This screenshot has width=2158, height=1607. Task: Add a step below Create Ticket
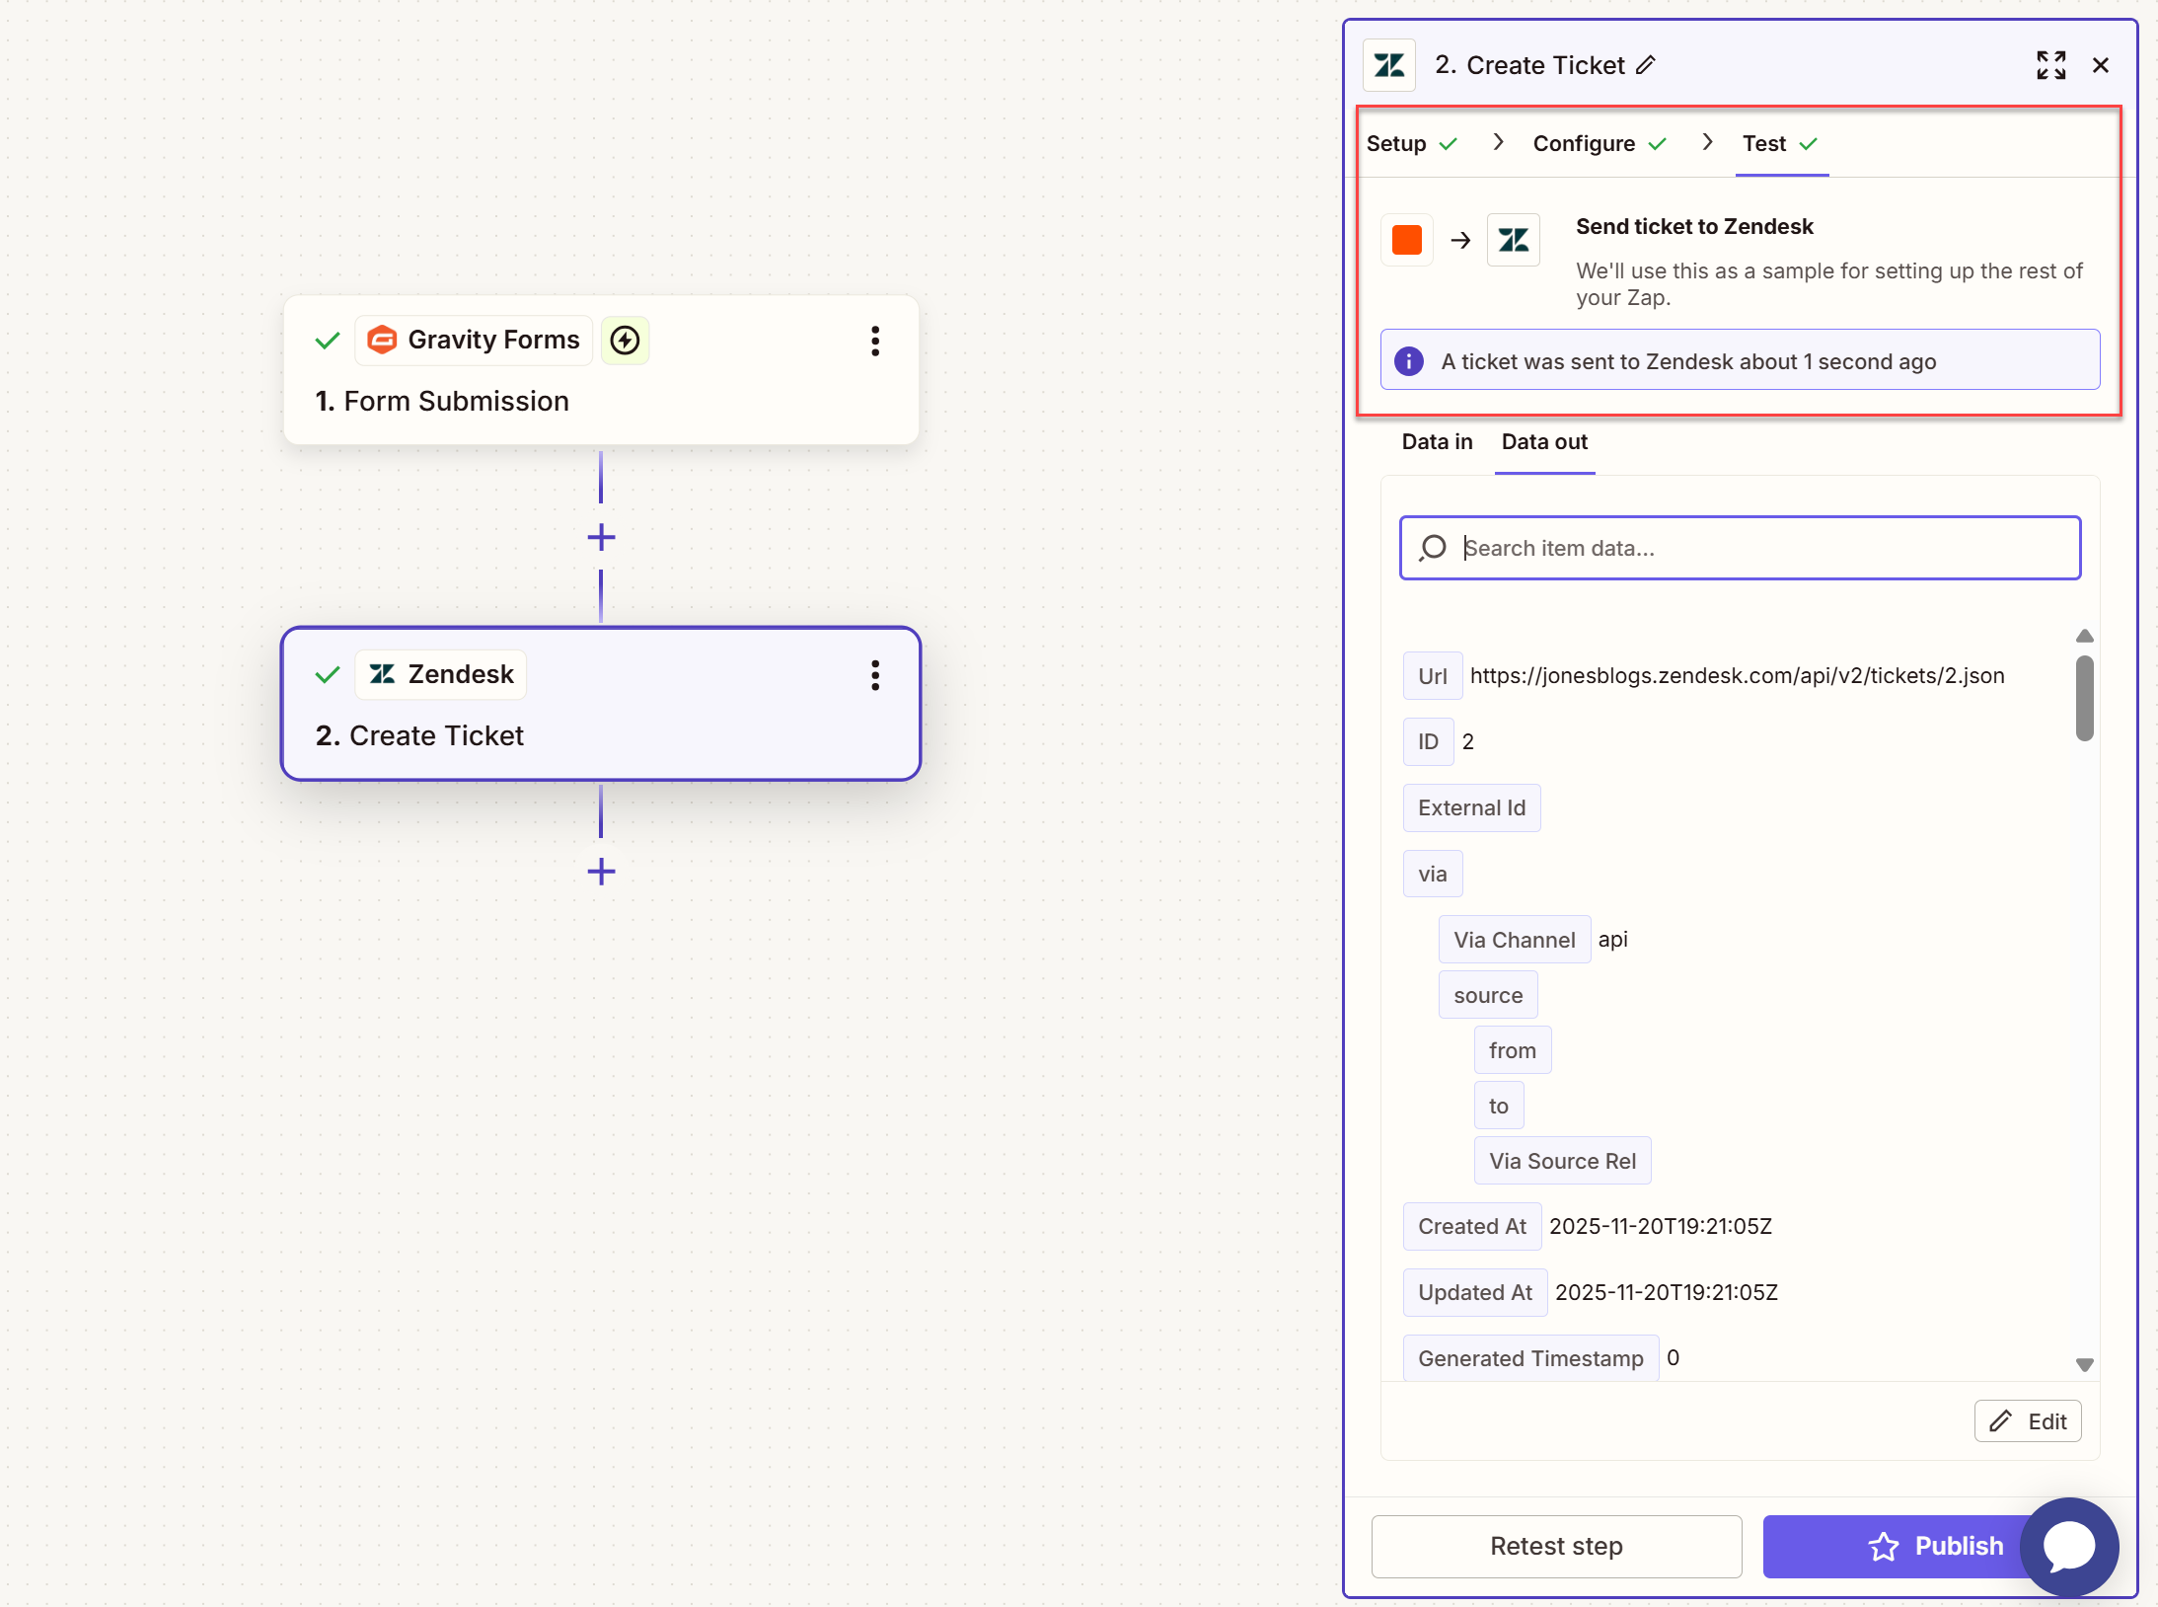(x=601, y=872)
